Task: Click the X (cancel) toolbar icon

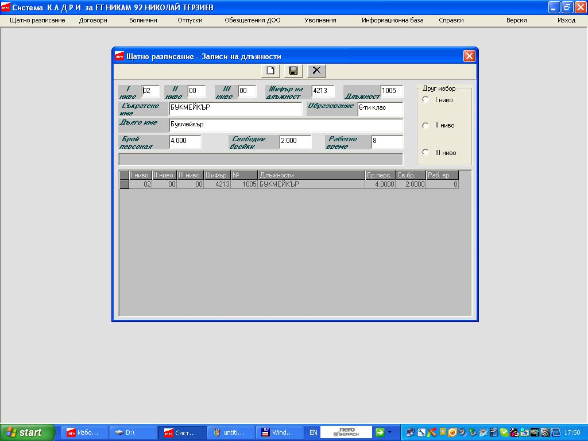Action: click(x=316, y=71)
